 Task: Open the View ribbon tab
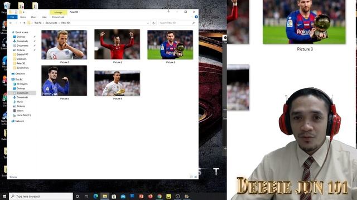(44, 17)
